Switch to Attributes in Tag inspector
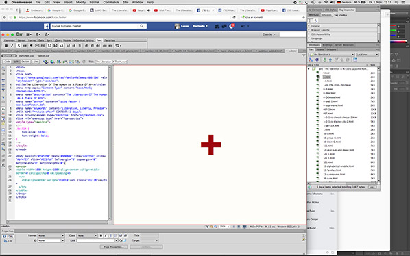This screenshot has width=410, height=256. (x=314, y=15)
